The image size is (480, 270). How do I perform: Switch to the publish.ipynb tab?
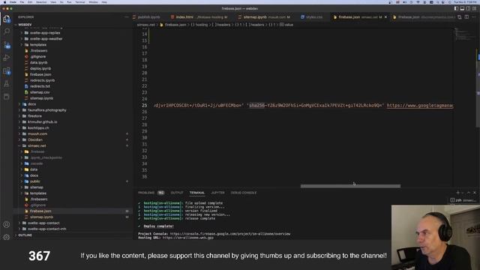[x=148, y=17]
